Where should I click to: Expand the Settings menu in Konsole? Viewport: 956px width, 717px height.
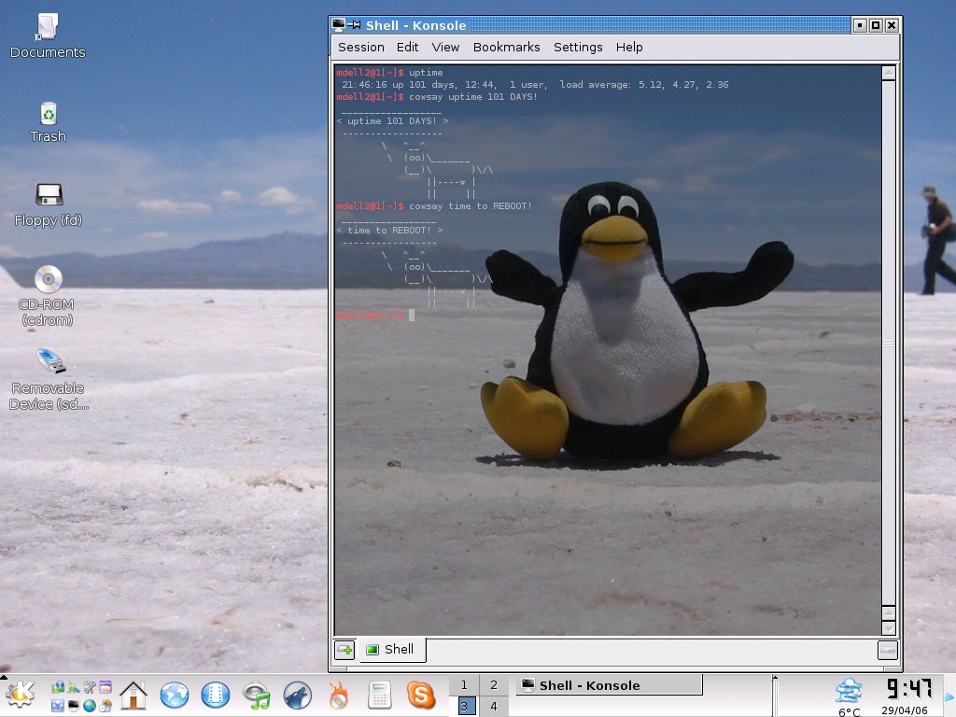tap(578, 47)
